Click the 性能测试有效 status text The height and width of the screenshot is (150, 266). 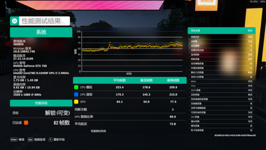(x=98, y=131)
